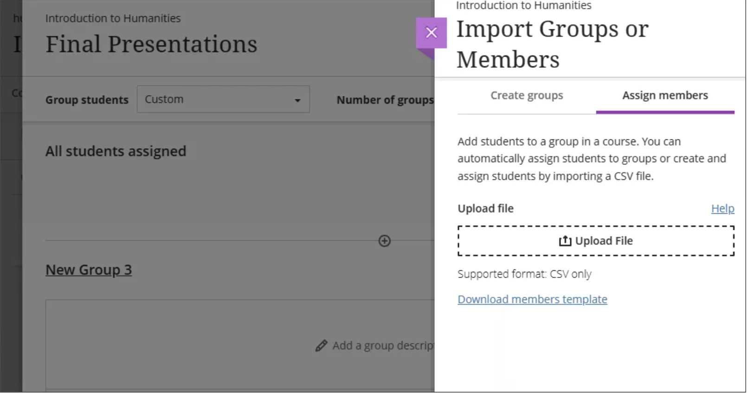The height and width of the screenshot is (393, 748).
Task: Click the pencil icon for group description
Action: [322, 347]
